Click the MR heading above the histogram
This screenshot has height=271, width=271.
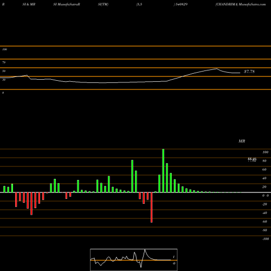[x=242, y=141]
